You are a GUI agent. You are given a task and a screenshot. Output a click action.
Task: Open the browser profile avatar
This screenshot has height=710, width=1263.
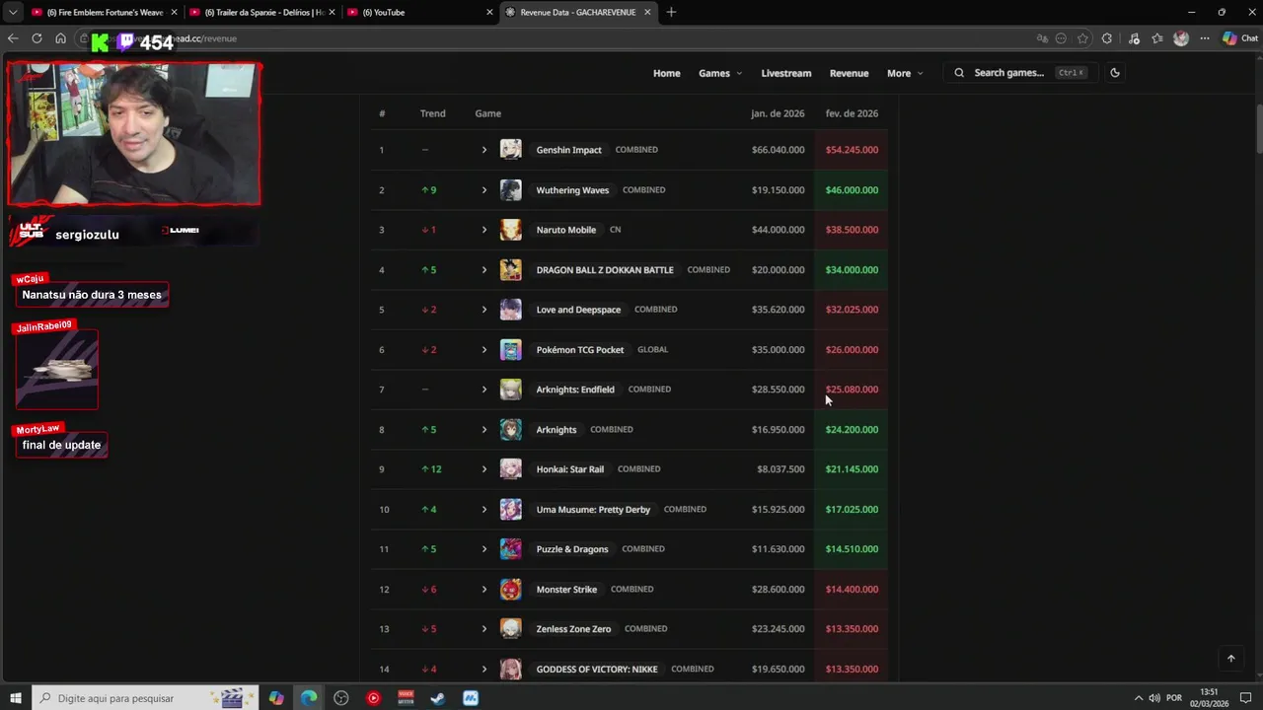[1181, 38]
